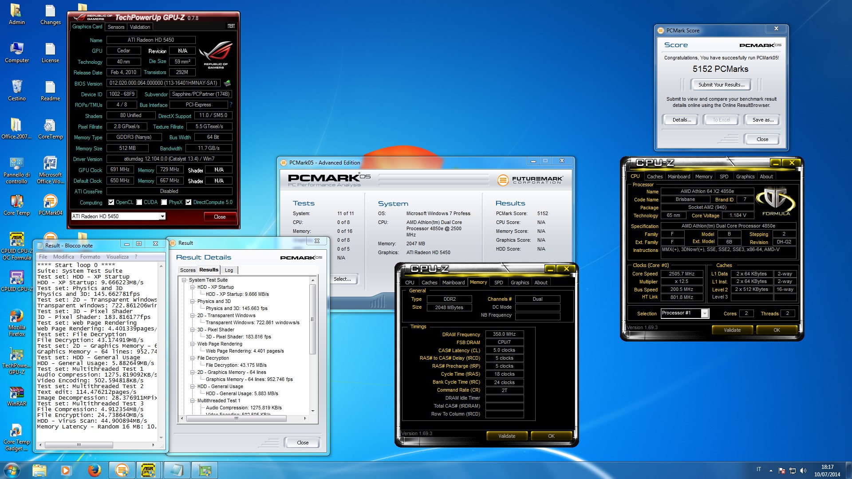
Task: Collapse the 2D - Transparent Windows node
Action: pos(193,315)
